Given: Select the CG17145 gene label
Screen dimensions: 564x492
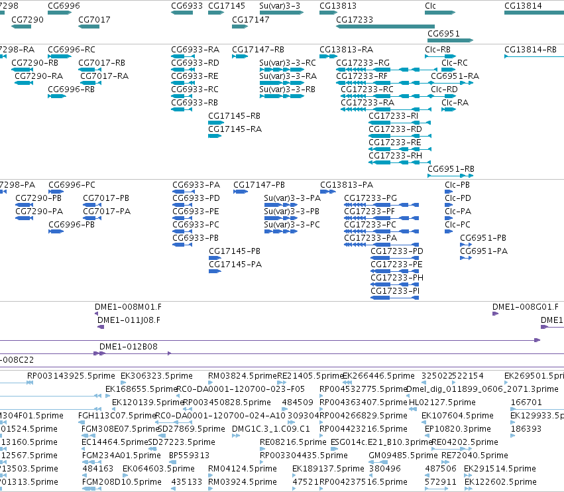Looking at the screenshot, I should (227, 6).
